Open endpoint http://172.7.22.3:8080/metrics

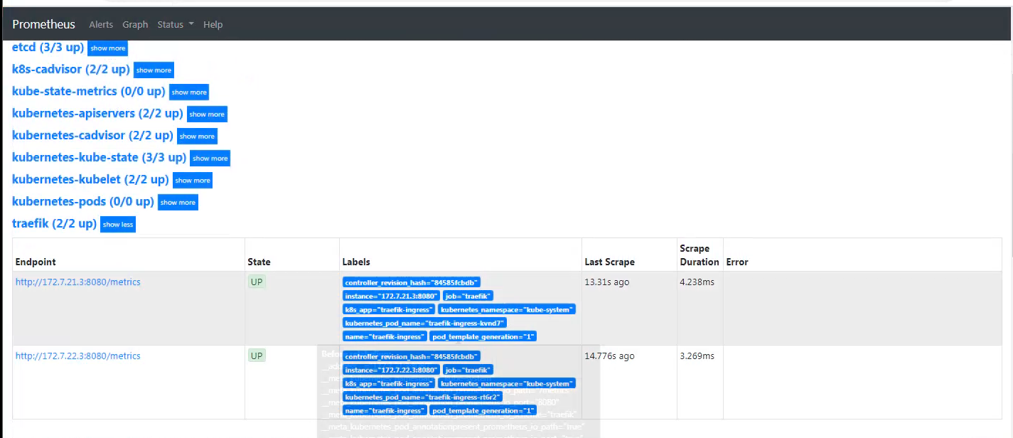(x=78, y=356)
